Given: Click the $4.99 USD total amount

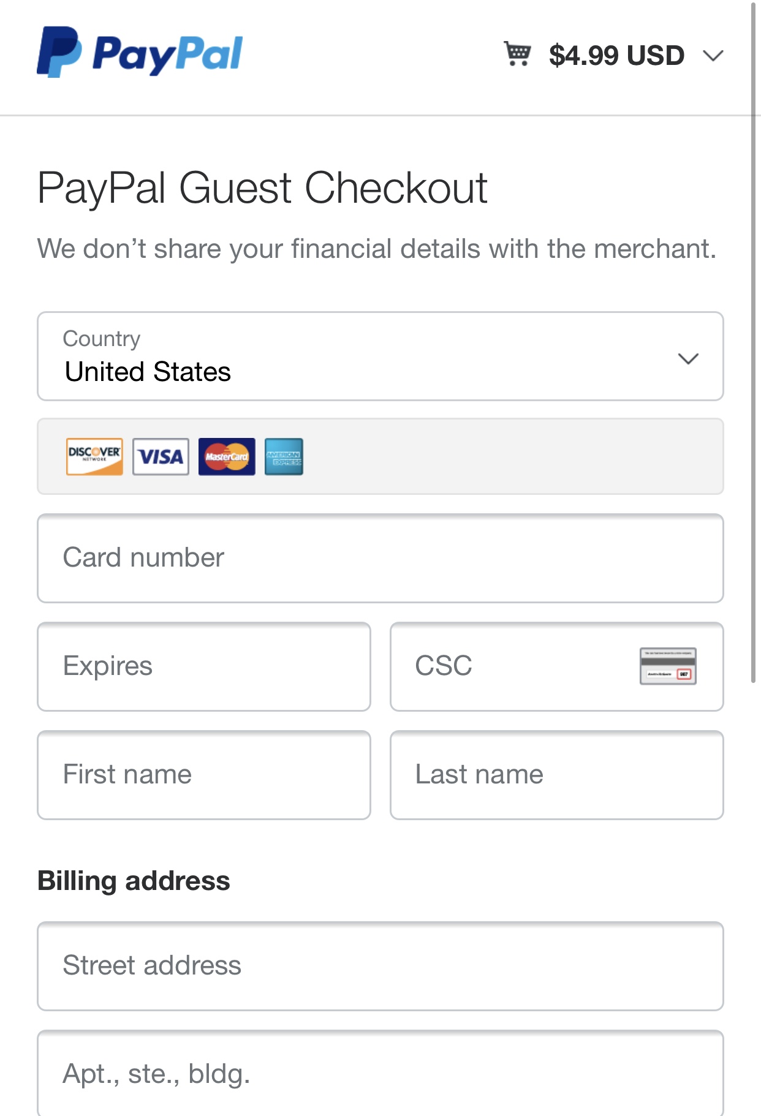Looking at the screenshot, I should pos(616,56).
